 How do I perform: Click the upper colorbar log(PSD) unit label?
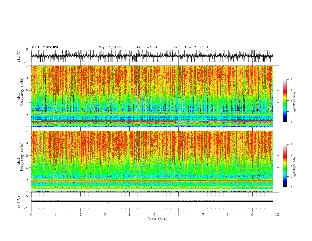[295, 103]
